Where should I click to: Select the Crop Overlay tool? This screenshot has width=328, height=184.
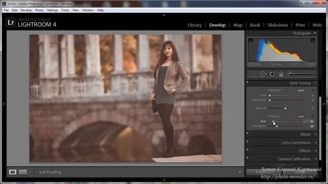pyautogui.click(x=253, y=74)
